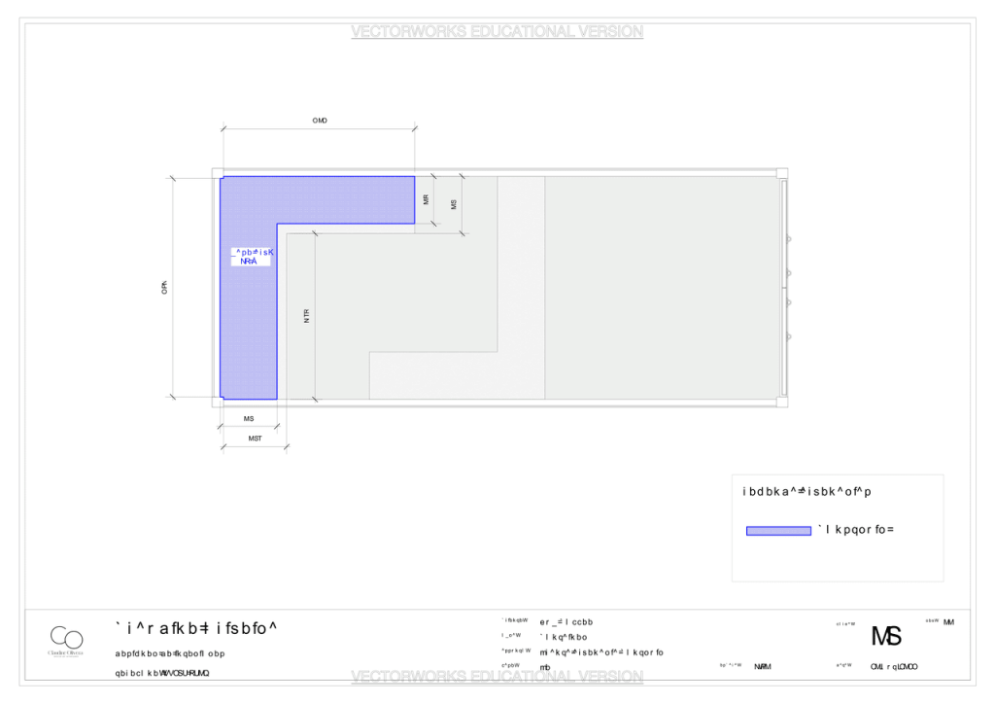Viewport: 995px width, 704px height.
Task: Select the tall left vertical dimension label
Action: coord(164,288)
